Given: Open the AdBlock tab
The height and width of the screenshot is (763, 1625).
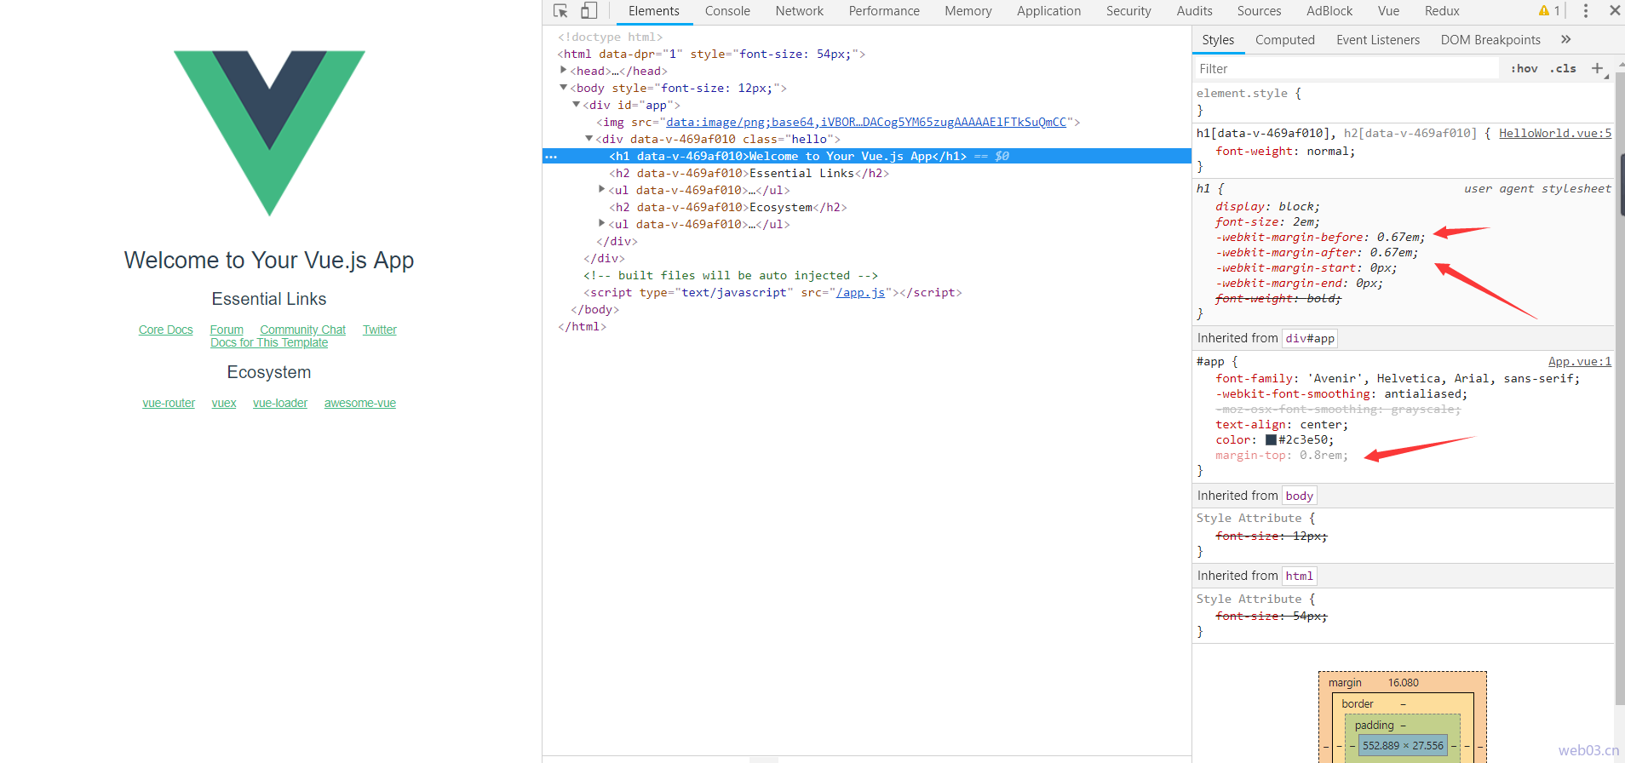Looking at the screenshot, I should pyautogui.click(x=1329, y=11).
